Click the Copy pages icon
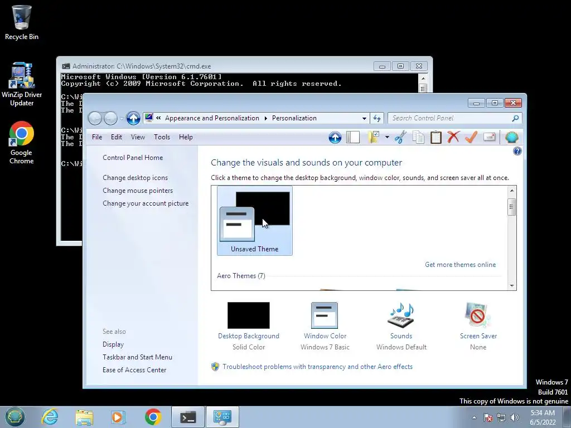Viewport: 571px width, 428px height. tap(418, 137)
